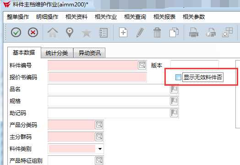
Task: Open the 相关作业 menu
Action: tap(106, 16)
